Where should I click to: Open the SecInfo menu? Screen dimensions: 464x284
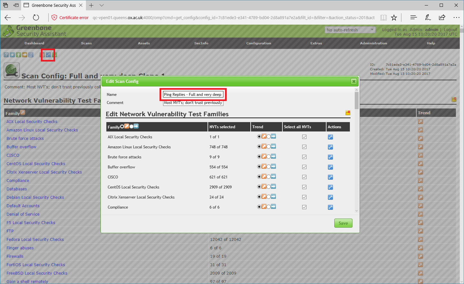click(x=201, y=43)
